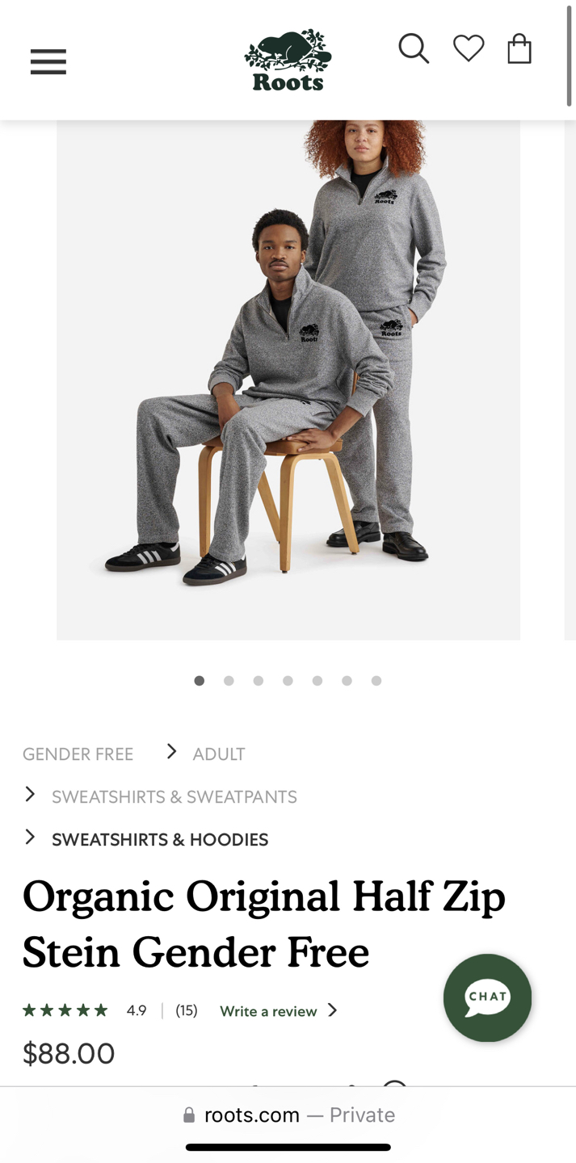Click the chevron before Sweatshirts & Hoodies
Screen dimensions: 576x1163
pos(30,837)
